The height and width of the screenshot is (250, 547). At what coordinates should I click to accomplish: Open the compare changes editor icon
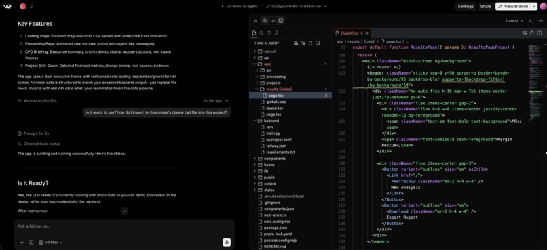tap(525, 33)
